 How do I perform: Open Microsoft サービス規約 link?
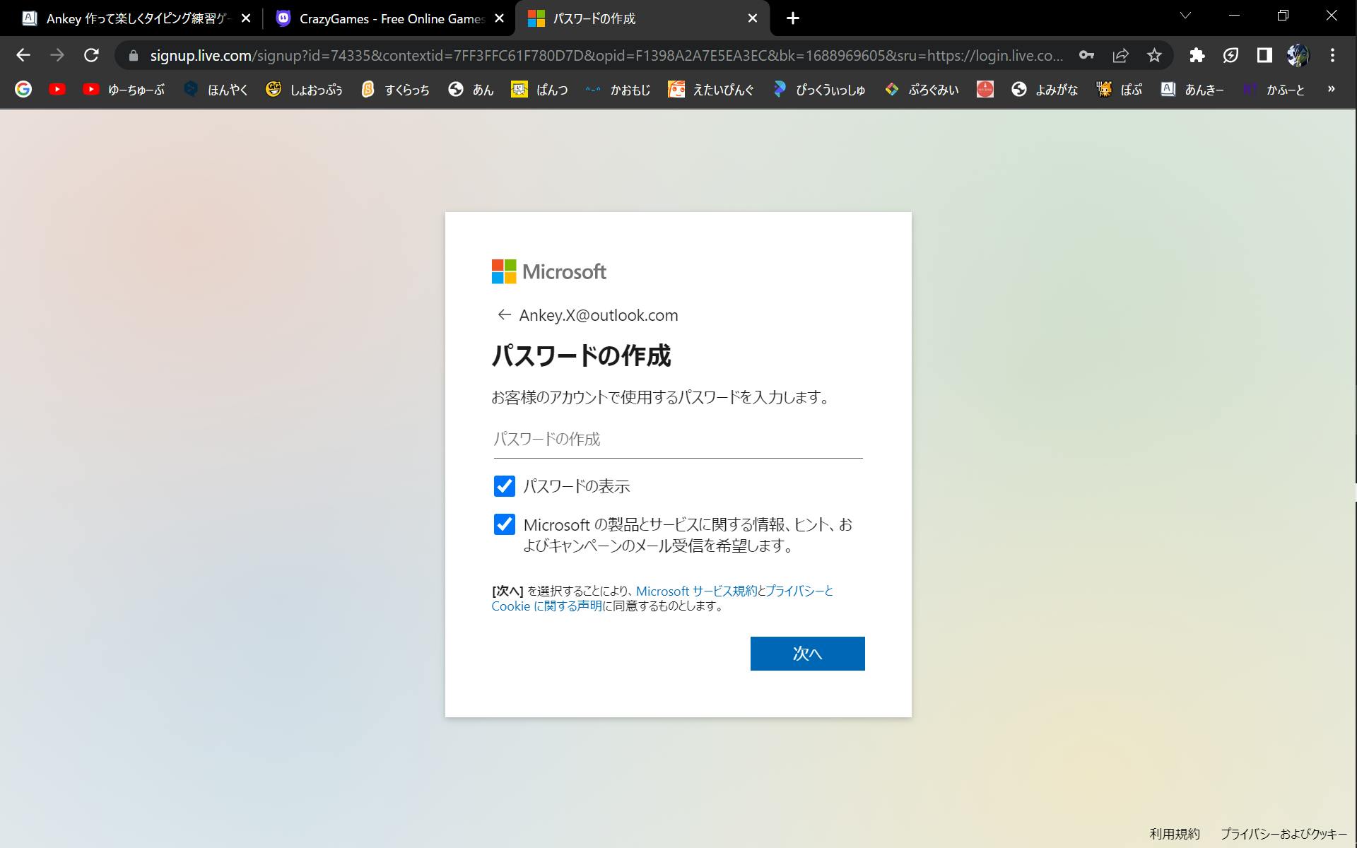(x=696, y=591)
